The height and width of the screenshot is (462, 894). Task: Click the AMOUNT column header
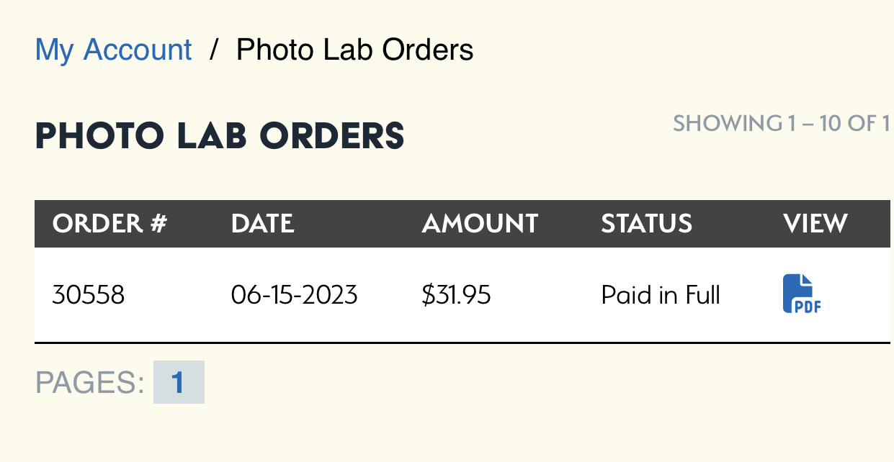(480, 224)
